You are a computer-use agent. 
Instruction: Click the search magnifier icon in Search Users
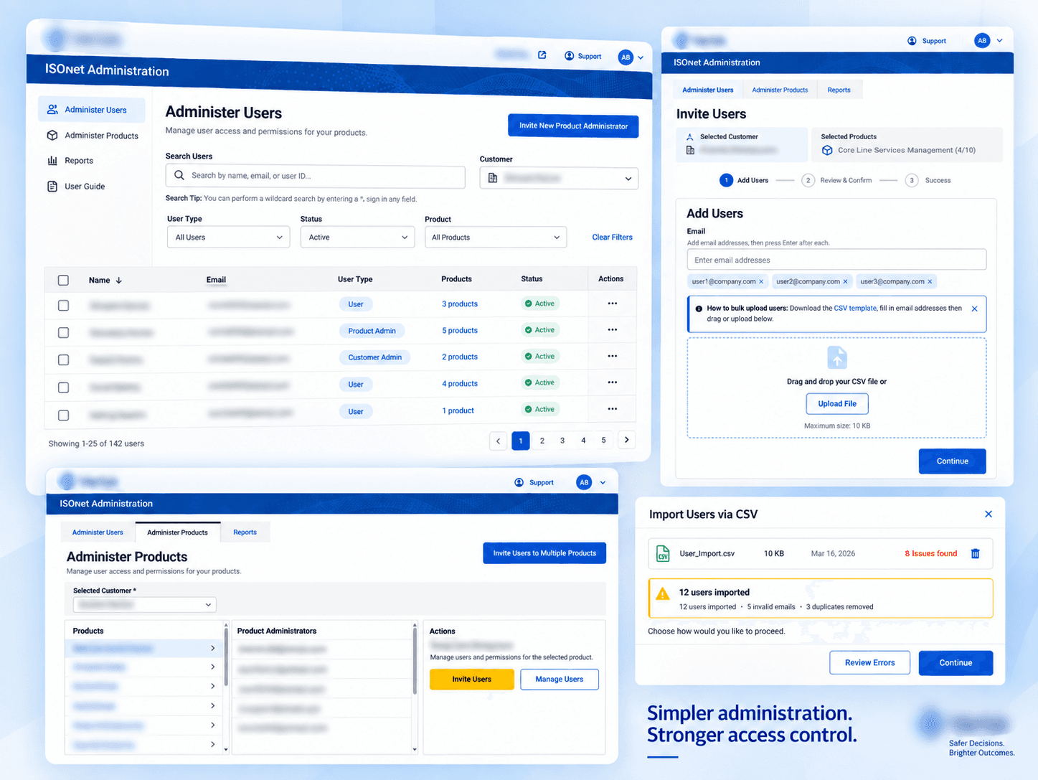(179, 175)
